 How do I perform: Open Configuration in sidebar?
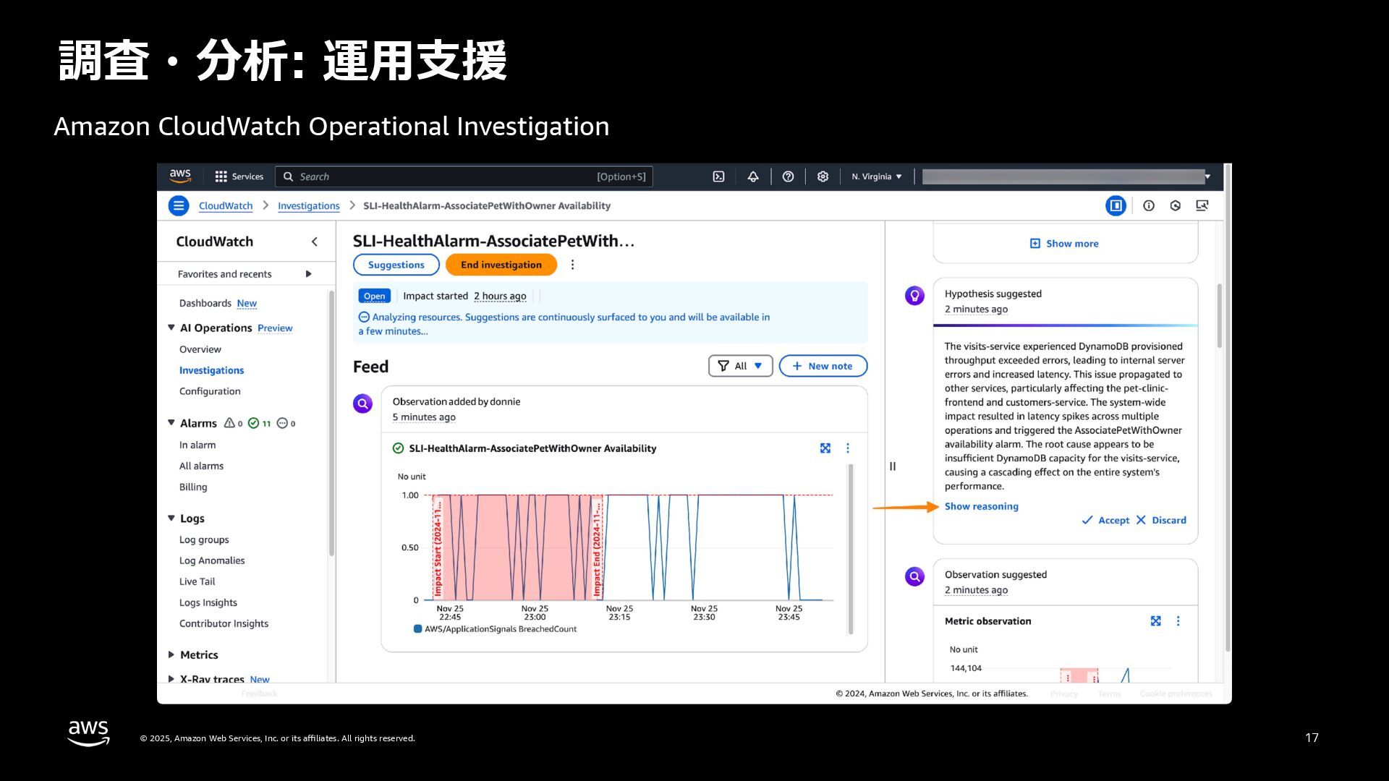[x=210, y=391]
